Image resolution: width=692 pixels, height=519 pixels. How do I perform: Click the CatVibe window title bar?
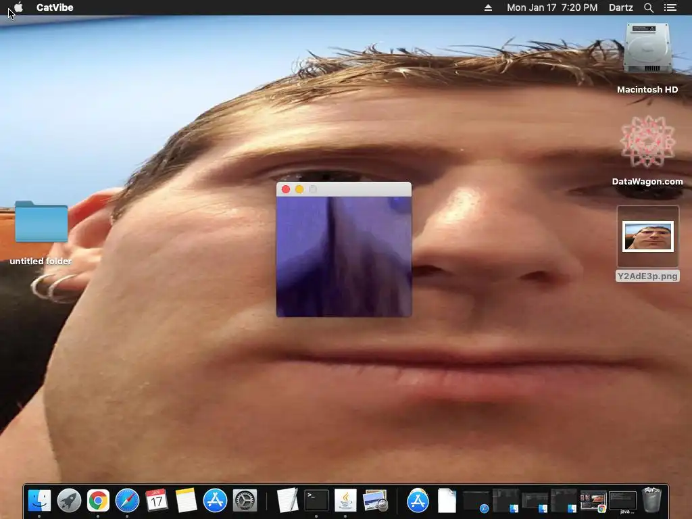tap(344, 189)
